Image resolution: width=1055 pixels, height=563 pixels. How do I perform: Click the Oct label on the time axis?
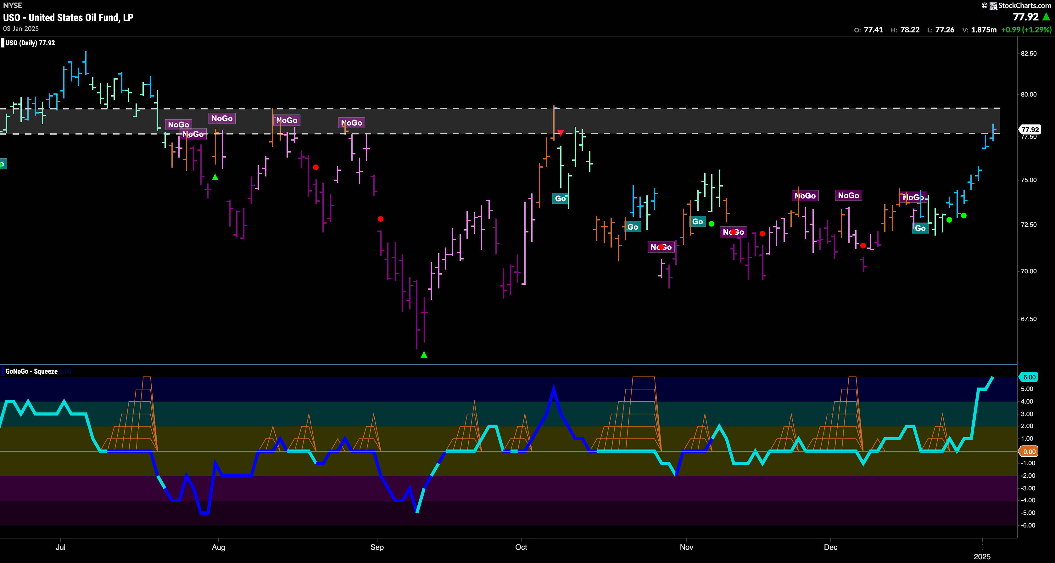pyautogui.click(x=521, y=548)
